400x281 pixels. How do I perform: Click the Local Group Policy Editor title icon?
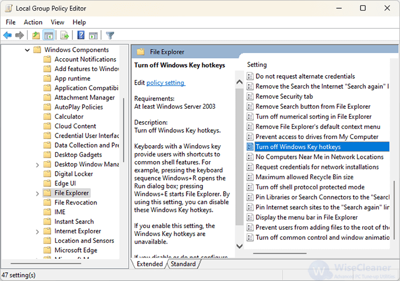coord(8,8)
